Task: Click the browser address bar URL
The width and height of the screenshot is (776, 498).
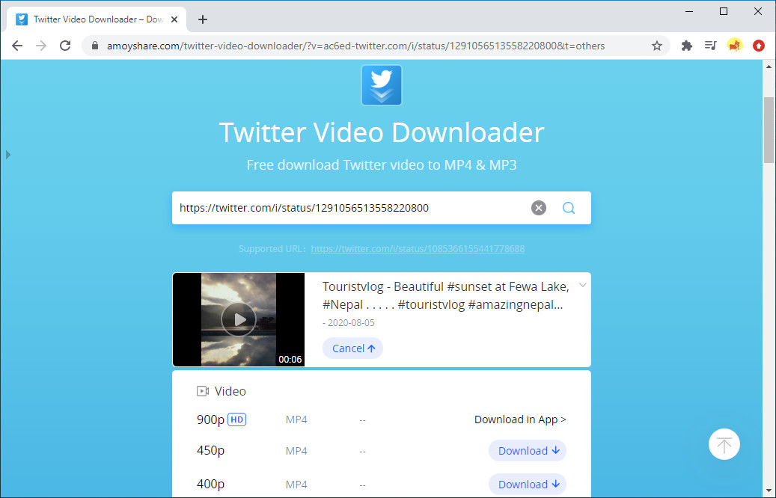Action: pyautogui.click(x=356, y=46)
